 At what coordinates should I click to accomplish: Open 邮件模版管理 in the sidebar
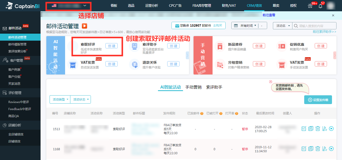tap(17, 44)
